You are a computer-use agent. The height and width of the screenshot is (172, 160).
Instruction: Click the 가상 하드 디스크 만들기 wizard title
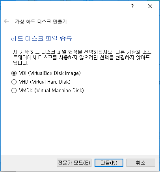[41, 22]
